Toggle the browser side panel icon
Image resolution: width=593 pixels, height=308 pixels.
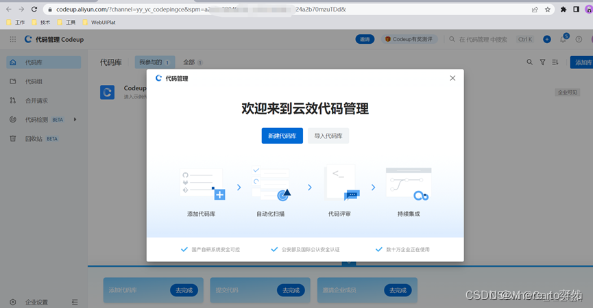[576, 10]
